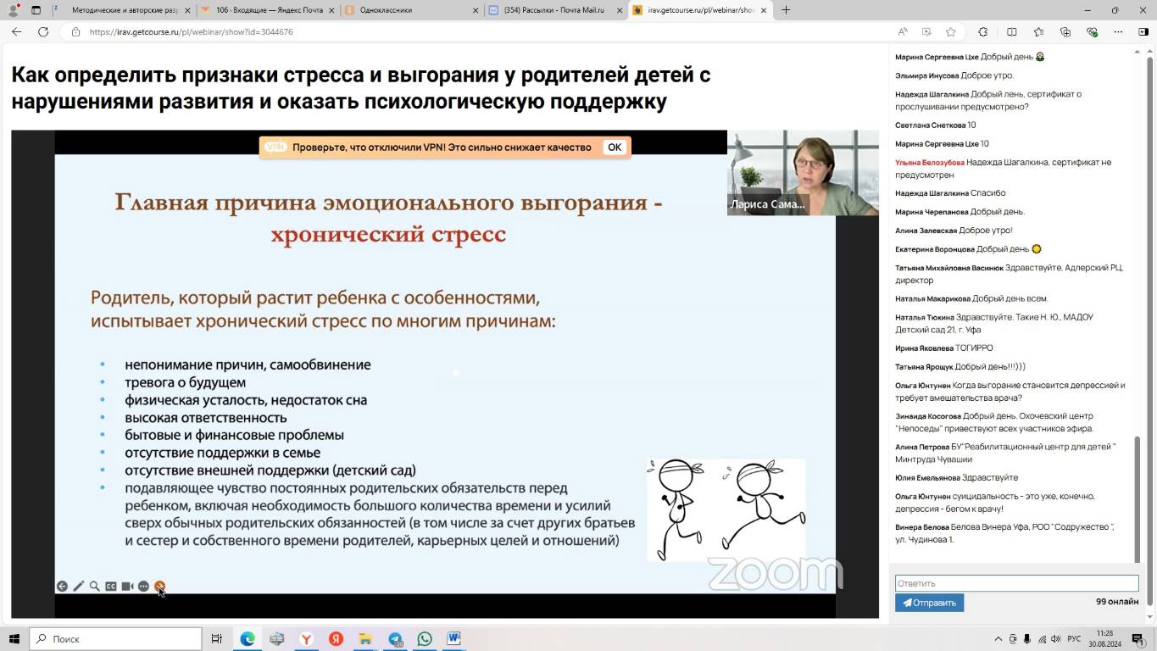1157x651 pixels.
Task: Open WhatsApp from the taskbar
Action: pyautogui.click(x=425, y=639)
